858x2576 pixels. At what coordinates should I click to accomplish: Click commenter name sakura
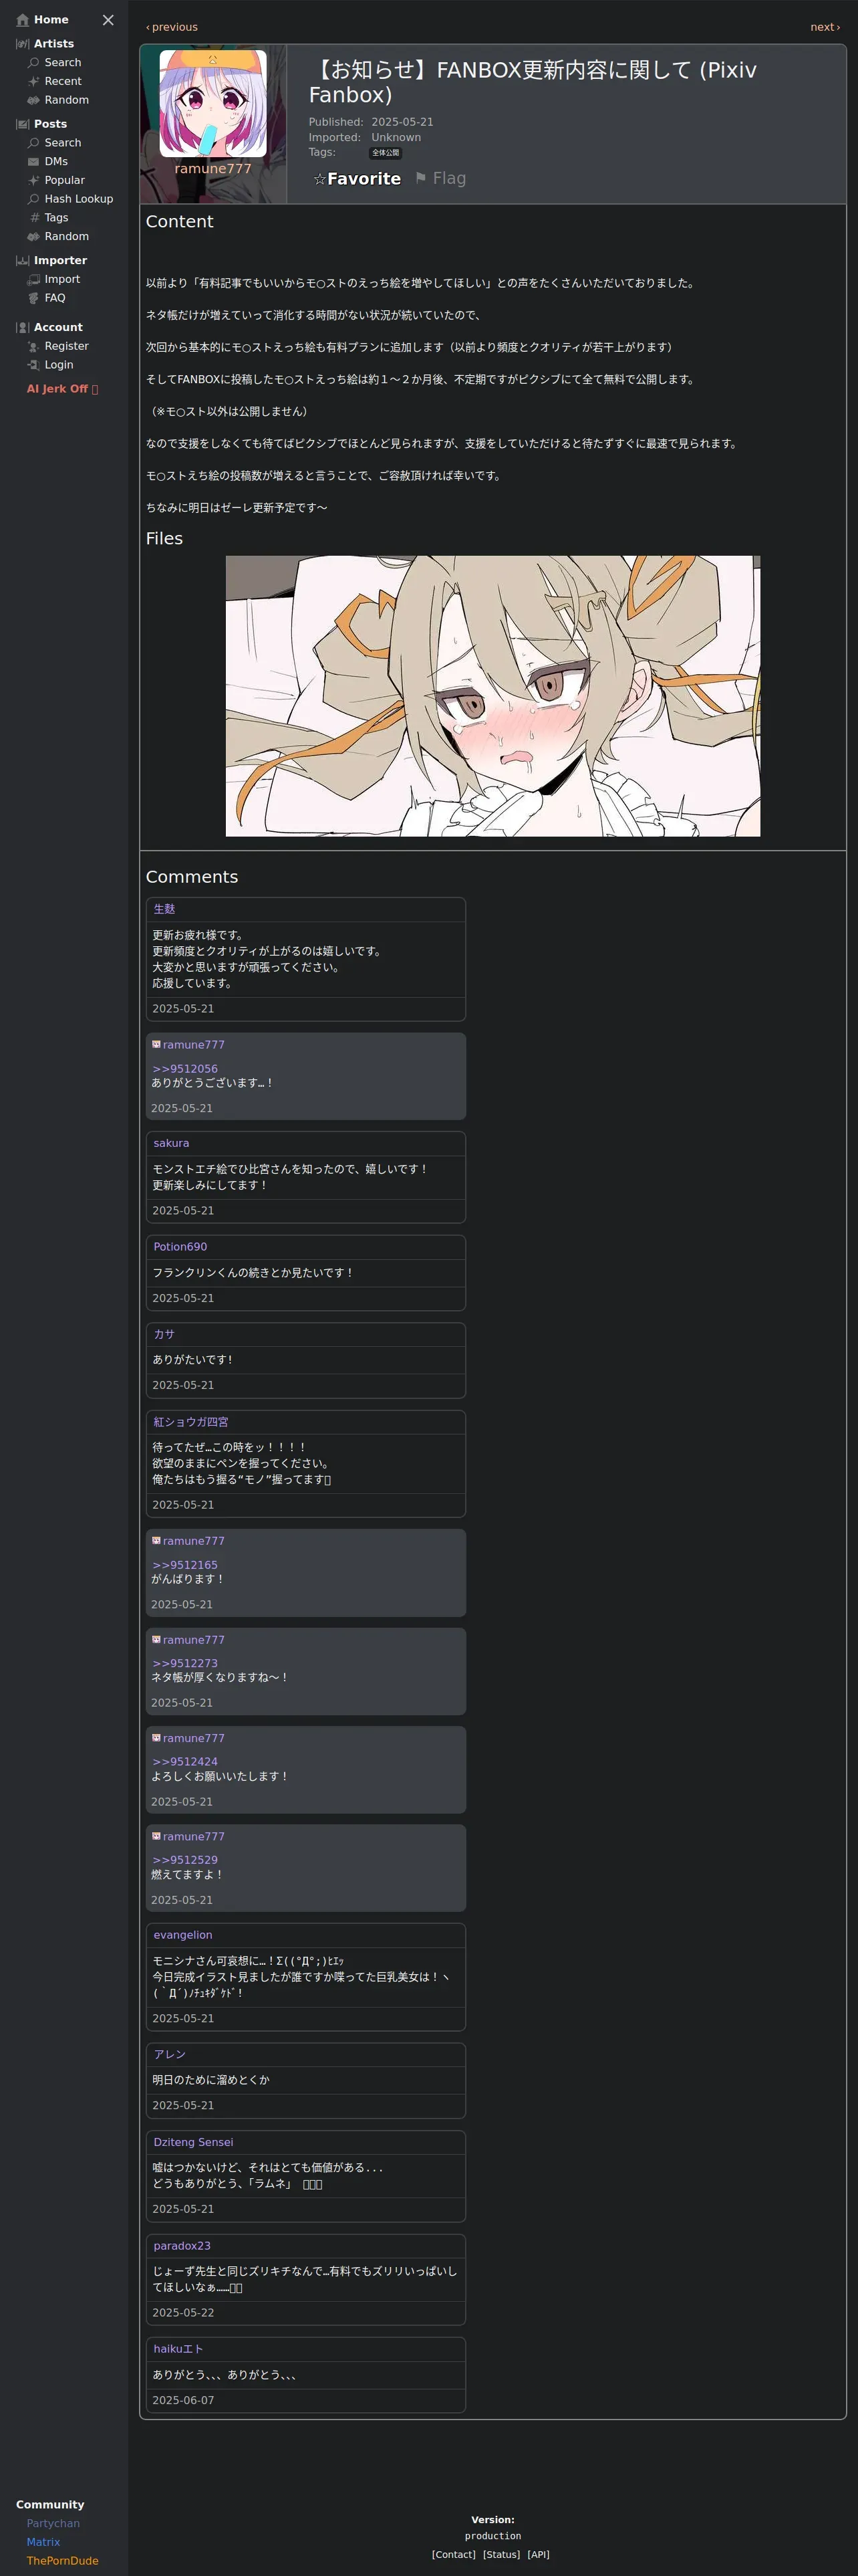click(171, 1143)
